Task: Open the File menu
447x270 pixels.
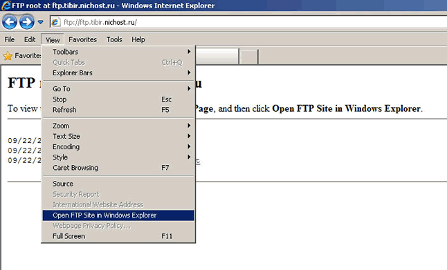Action: click(10, 39)
